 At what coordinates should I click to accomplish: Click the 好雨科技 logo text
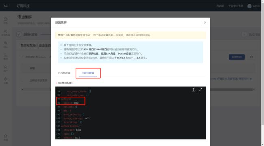pyautogui.click(x=23, y=6)
